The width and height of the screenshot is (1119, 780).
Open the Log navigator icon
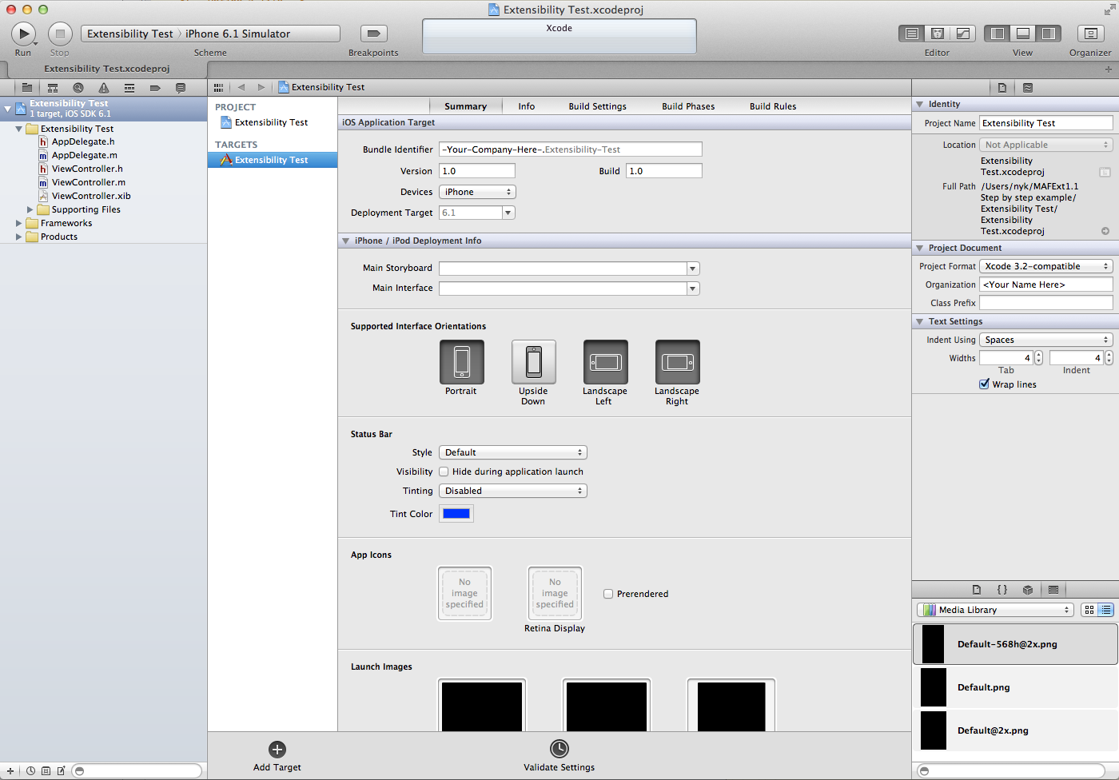[x=181, y=88]
